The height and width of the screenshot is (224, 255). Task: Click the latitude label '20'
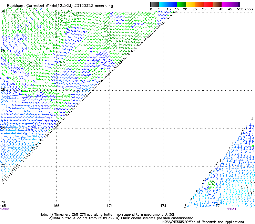tap(3, 202)
